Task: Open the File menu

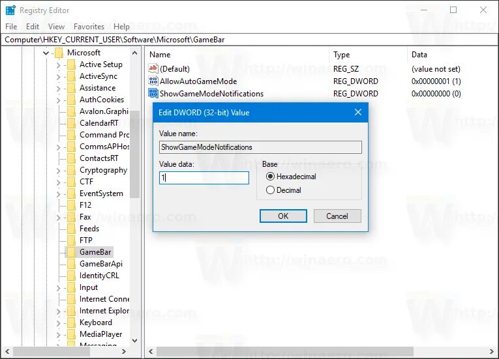Action: pyautogui.click(x=11, y=27)
